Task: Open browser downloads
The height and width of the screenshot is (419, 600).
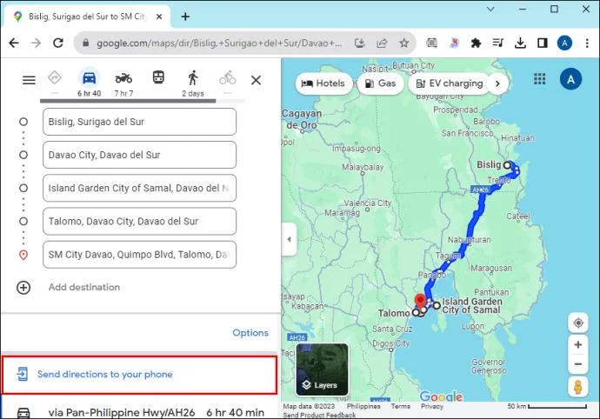Action: tap(520, 43)
